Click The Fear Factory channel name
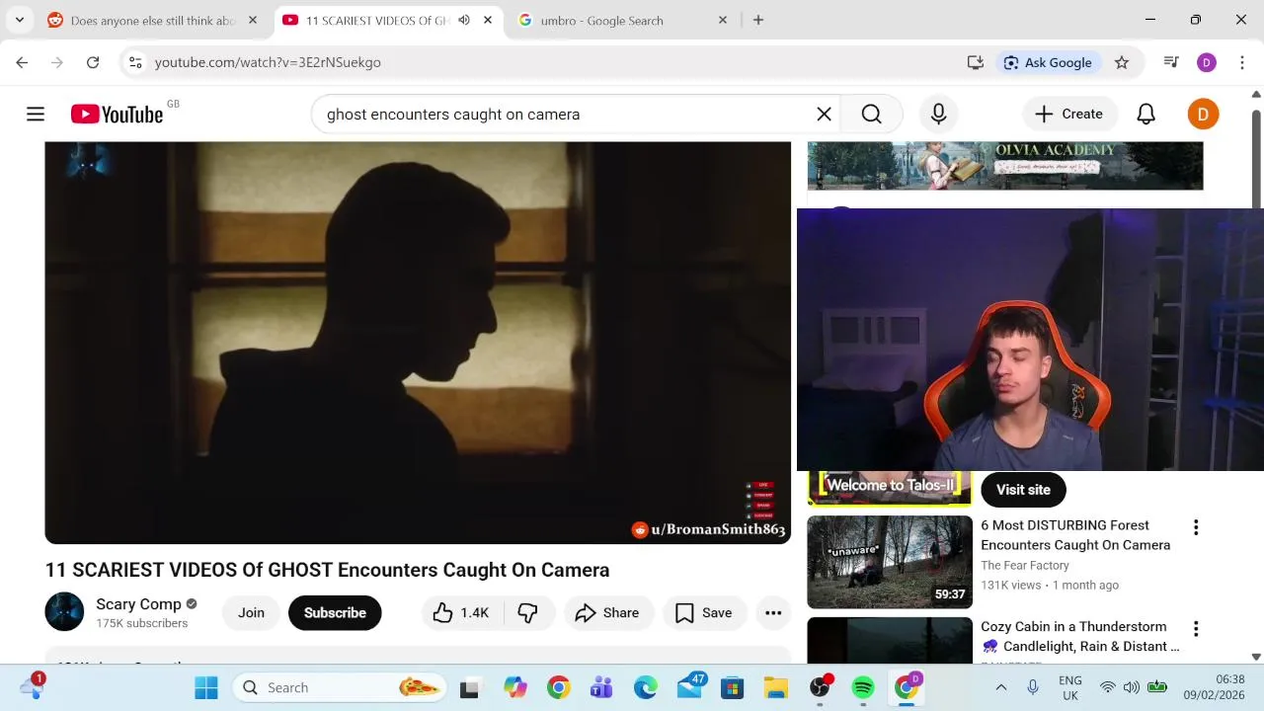The image size is (1264, 711). (1025, 566)
